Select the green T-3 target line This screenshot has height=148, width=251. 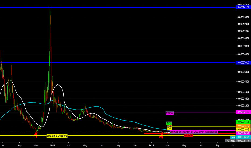[204, 122]
